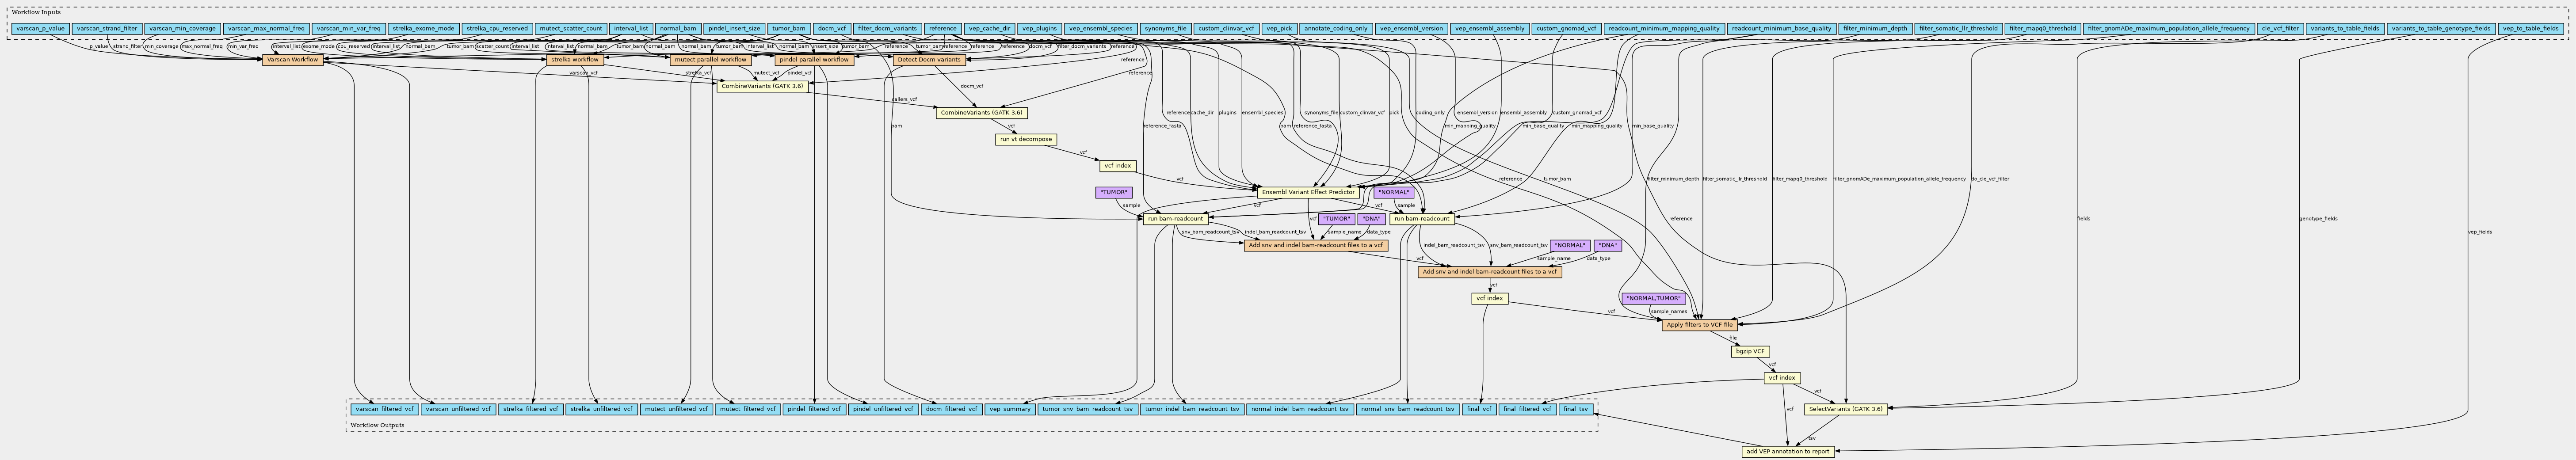Click the mutect parallel workflow node
The height and width of the screenshot is (460, 2576).
[711, 60]
